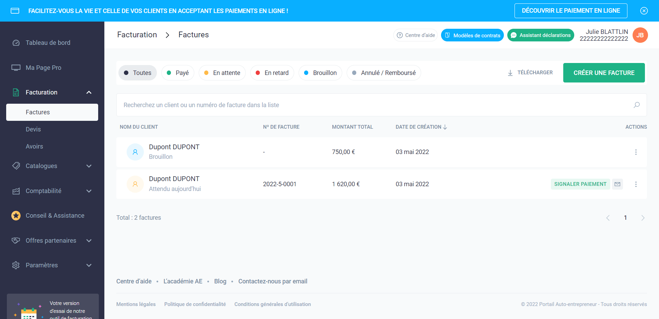Open the three-dot menu for invoice 2022-5-0001
Viewport: 659px width, 319px height.
click(x=636, y=184)
